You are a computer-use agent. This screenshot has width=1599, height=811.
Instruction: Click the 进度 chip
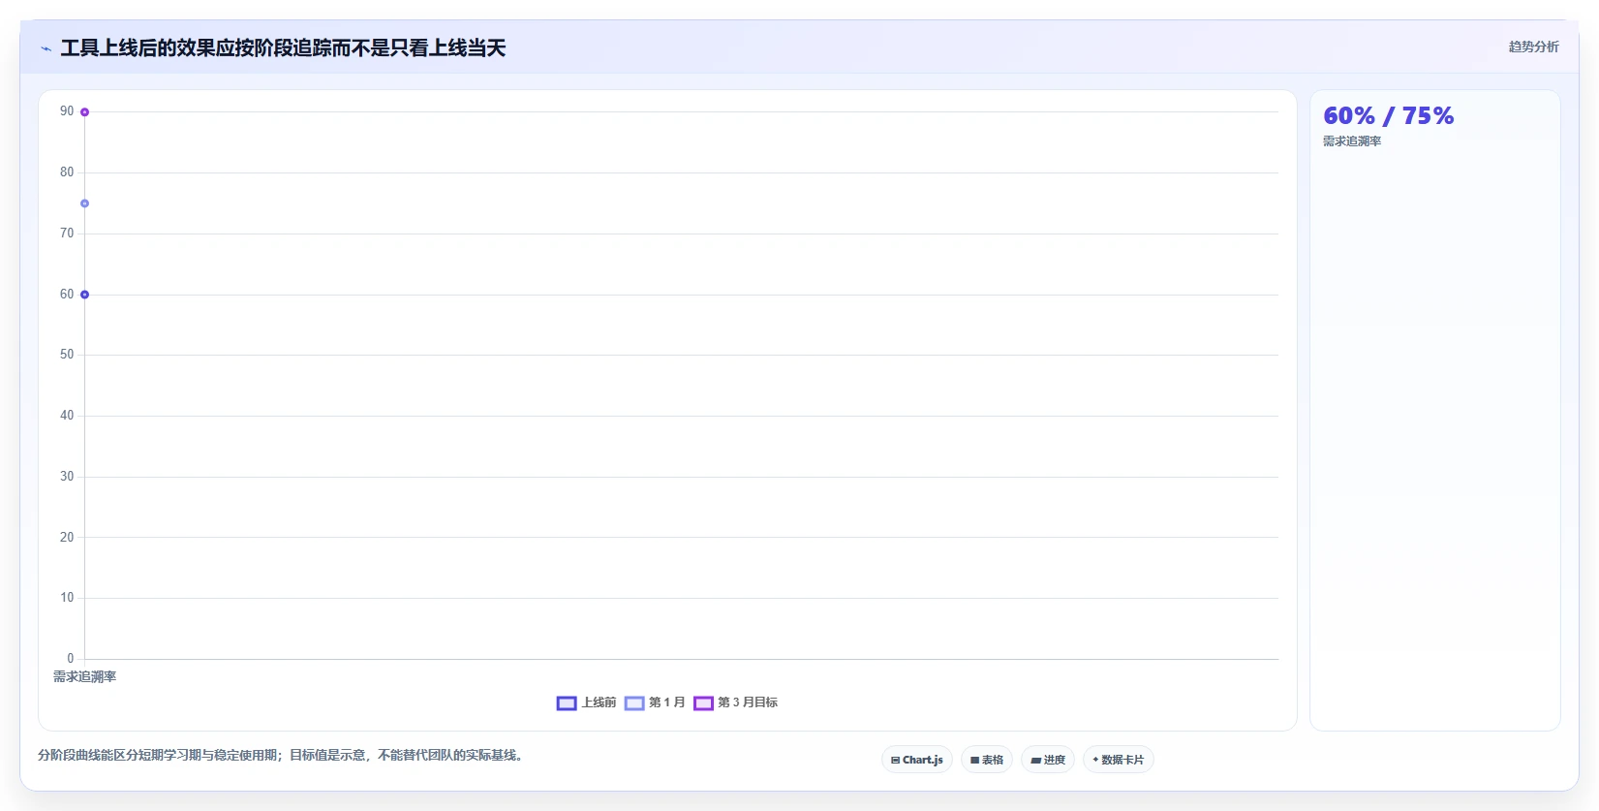pyautogui.click(x=1047, y=760)
